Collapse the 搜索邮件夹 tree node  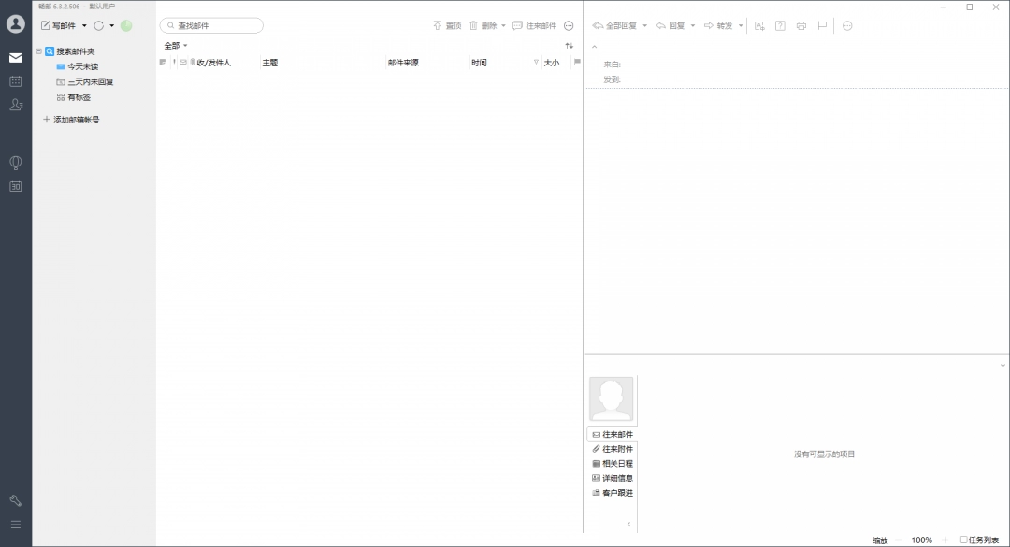(38, 50)
